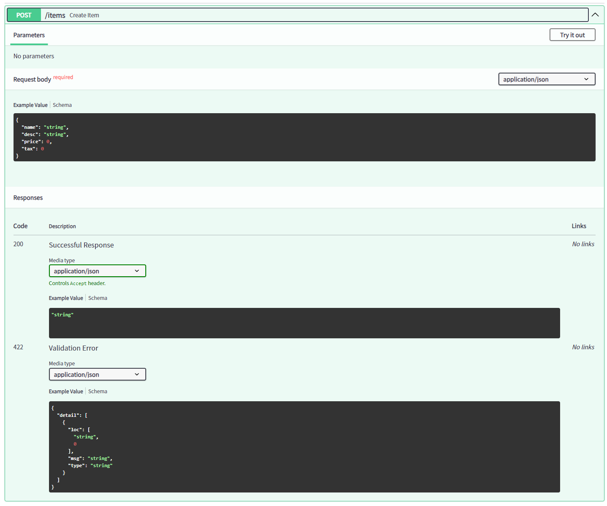This screenshot has width=607, height=506.
Task: Click 'Media type' label under 422 response
Action: point(62,364)
